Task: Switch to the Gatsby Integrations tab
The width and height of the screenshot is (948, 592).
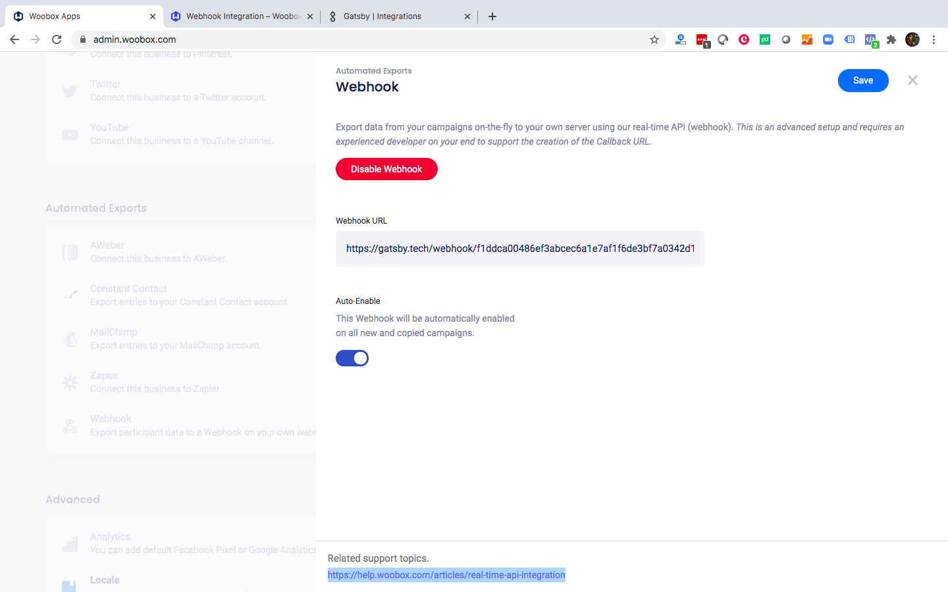Action: [x=399, y=16]
